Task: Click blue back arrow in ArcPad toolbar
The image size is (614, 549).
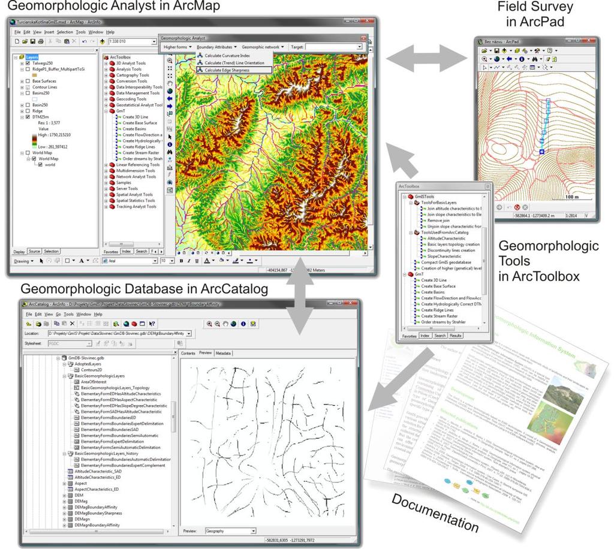Action: (x=509, y=59)
